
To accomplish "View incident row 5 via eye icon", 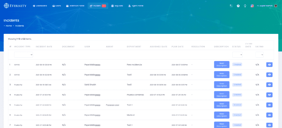I will coord(269,105).
